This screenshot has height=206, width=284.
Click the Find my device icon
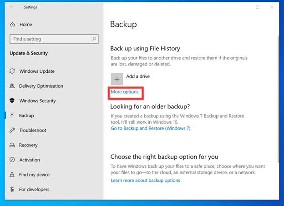12,175
